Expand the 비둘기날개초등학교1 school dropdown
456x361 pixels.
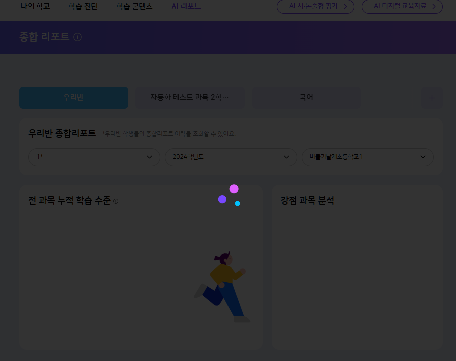(x=367, y=157)
